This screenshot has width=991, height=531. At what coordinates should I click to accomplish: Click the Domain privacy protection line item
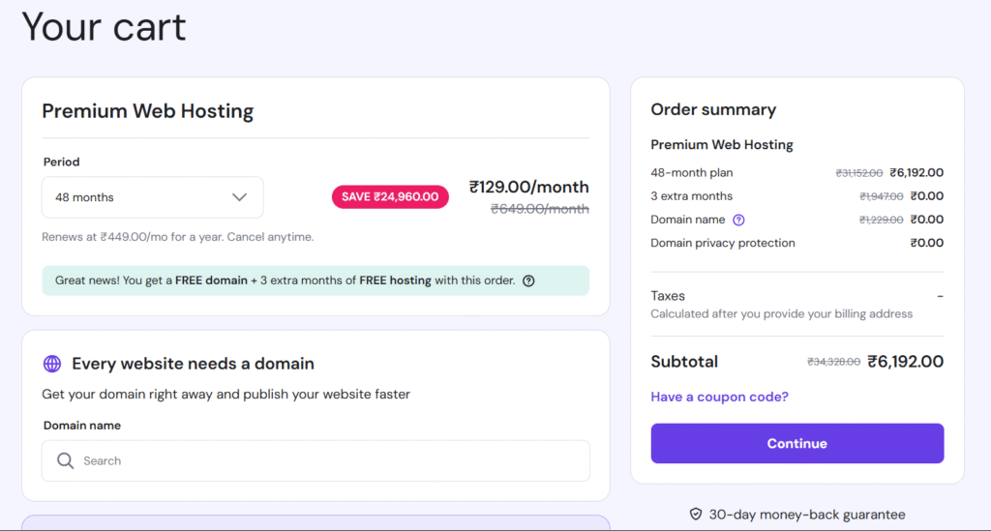pyautogui.click(x=722, y=243)
